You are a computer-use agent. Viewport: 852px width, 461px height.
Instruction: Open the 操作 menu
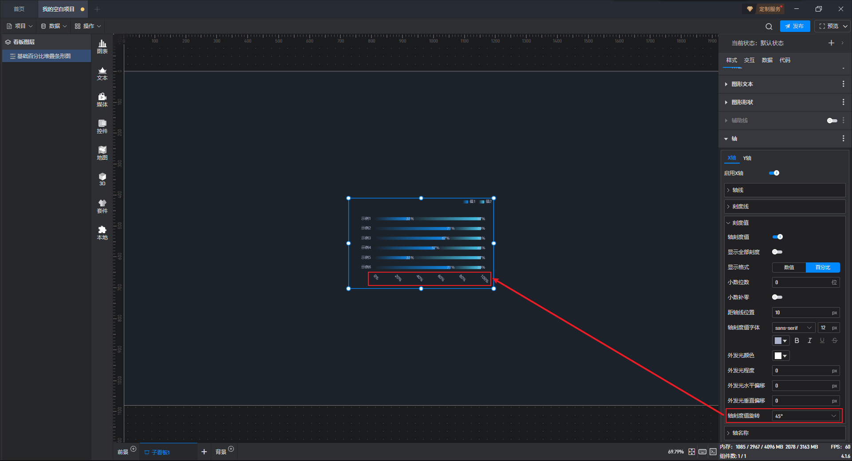point(88,26)
